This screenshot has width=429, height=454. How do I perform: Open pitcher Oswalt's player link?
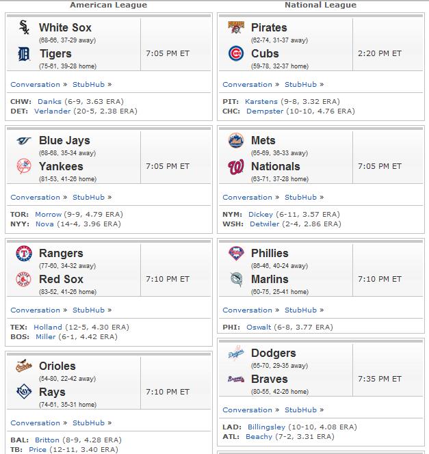[x=259, y=328]
